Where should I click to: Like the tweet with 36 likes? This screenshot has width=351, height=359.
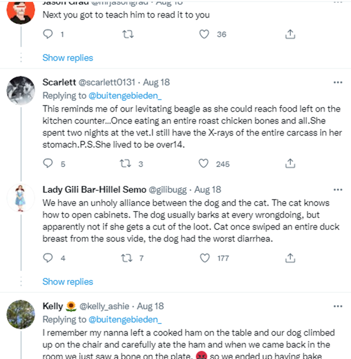point(204,34)
